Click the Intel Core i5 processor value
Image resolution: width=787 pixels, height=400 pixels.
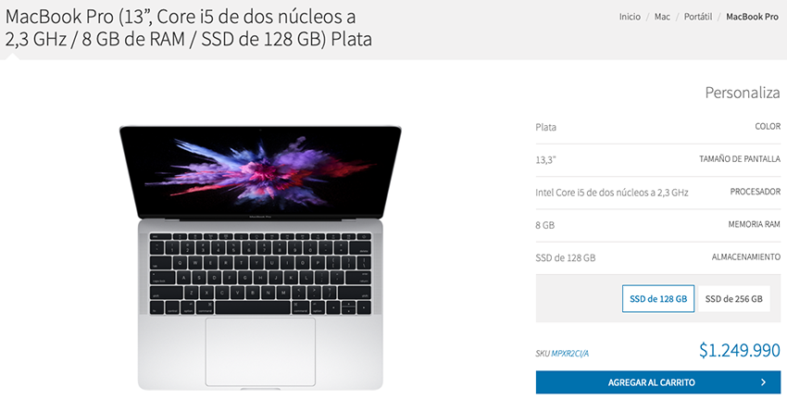point(612,193)
